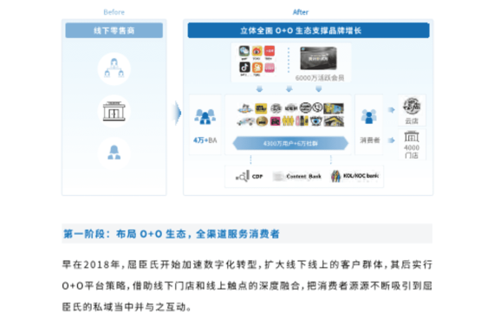
Task: Click the Weibo eye logo icon
Action: (257, 51)
